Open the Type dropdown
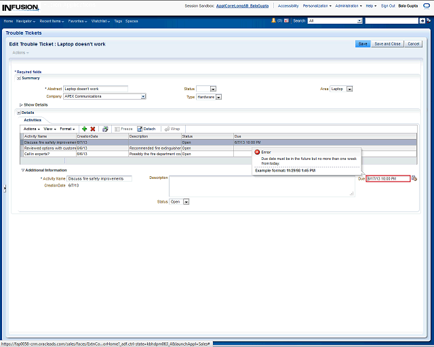Viewport: 434px width, 347px height. pyautogui.click(x=219, y=97)
